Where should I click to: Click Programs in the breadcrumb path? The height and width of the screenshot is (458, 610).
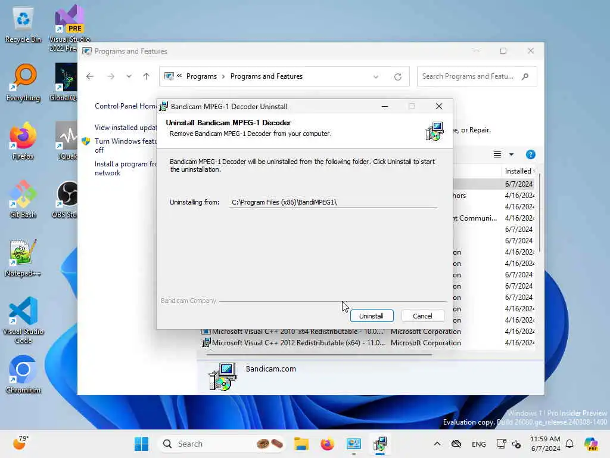pyautogui.click(x=201, y=76)
